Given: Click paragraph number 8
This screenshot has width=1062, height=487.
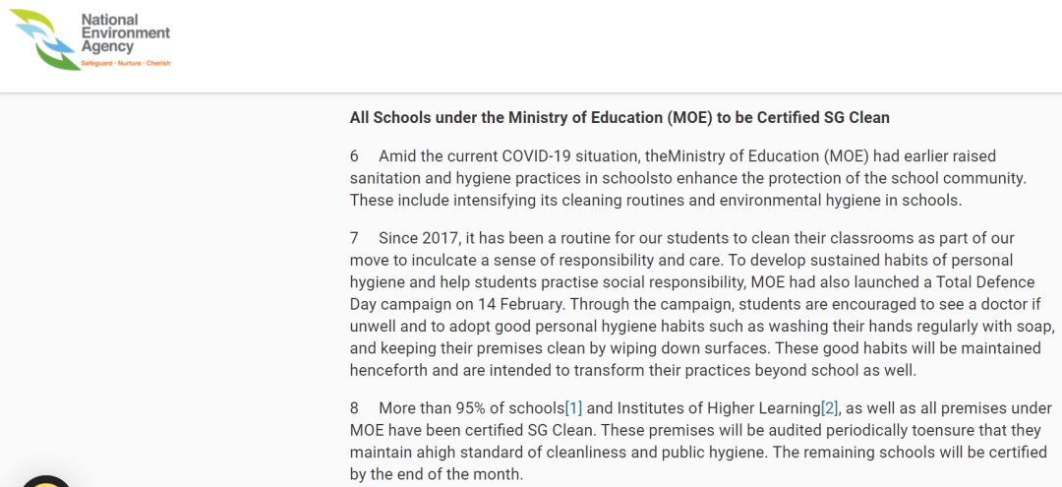Looking at the screenshot, I should (x=355, y=408).
